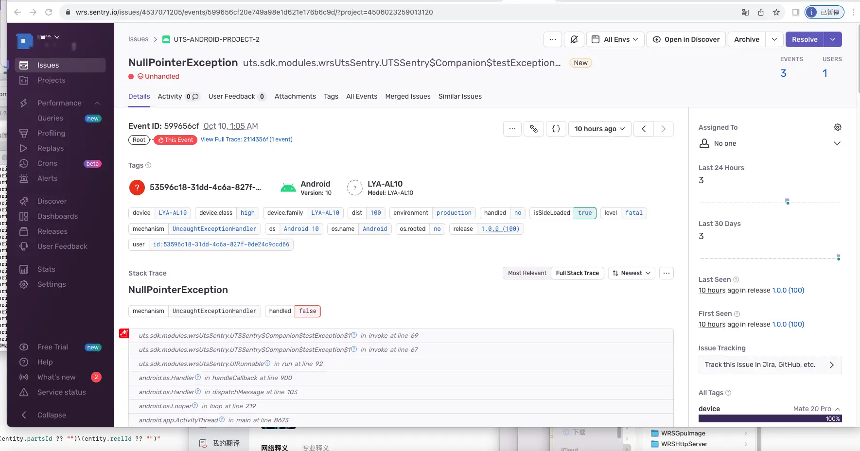Open 10 hours ago event dropdown
This screenshot has height=451, width=860.
coord(599,129)
